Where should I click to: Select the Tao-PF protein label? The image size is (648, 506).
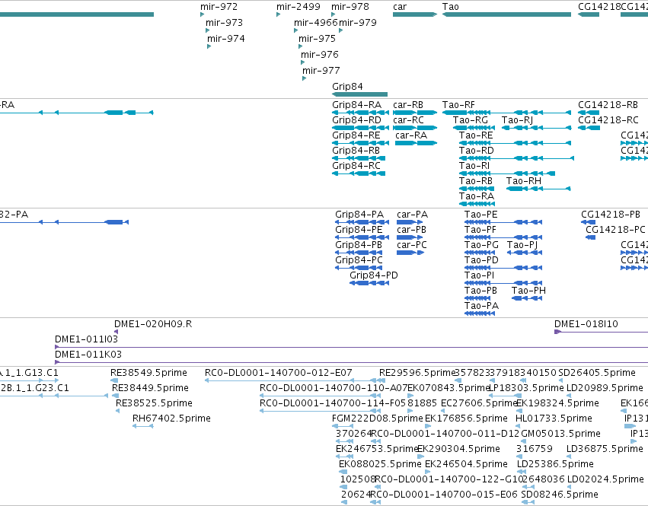click(480, 230)
